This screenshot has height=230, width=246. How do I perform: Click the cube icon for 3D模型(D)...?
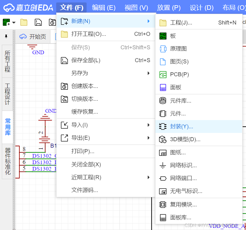(x=163, y=139)
